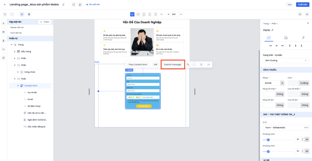The image size is (312, 161).
Task: Click the add element plus icon in left sidebar
Action: click(x=3, y=23)
